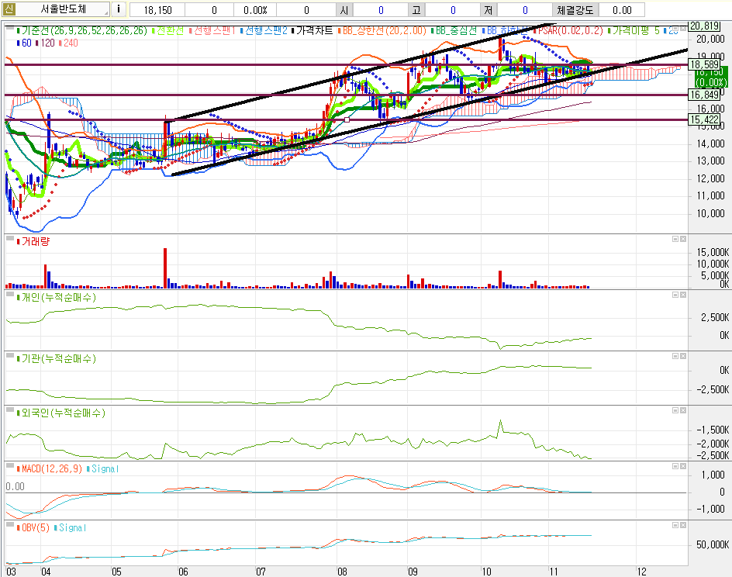Maximize the price chart panel
Screen dimensions: 732x577
coord(675,29)
